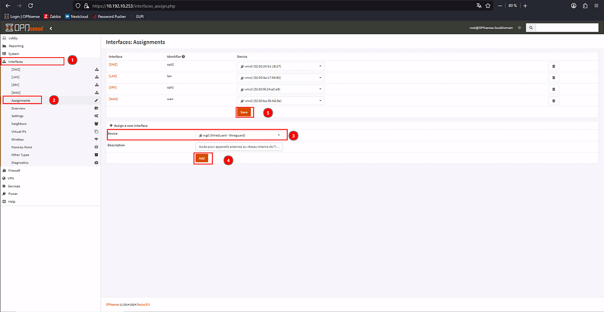Open the DMZ device dropdown
This screenshot has height=312, width=604.
coord(281,66)
